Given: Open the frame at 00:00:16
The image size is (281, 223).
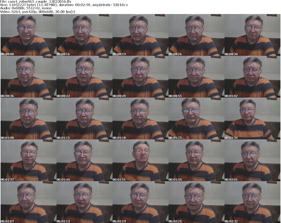Looking at the screenshot, I should tap(85, 35).
